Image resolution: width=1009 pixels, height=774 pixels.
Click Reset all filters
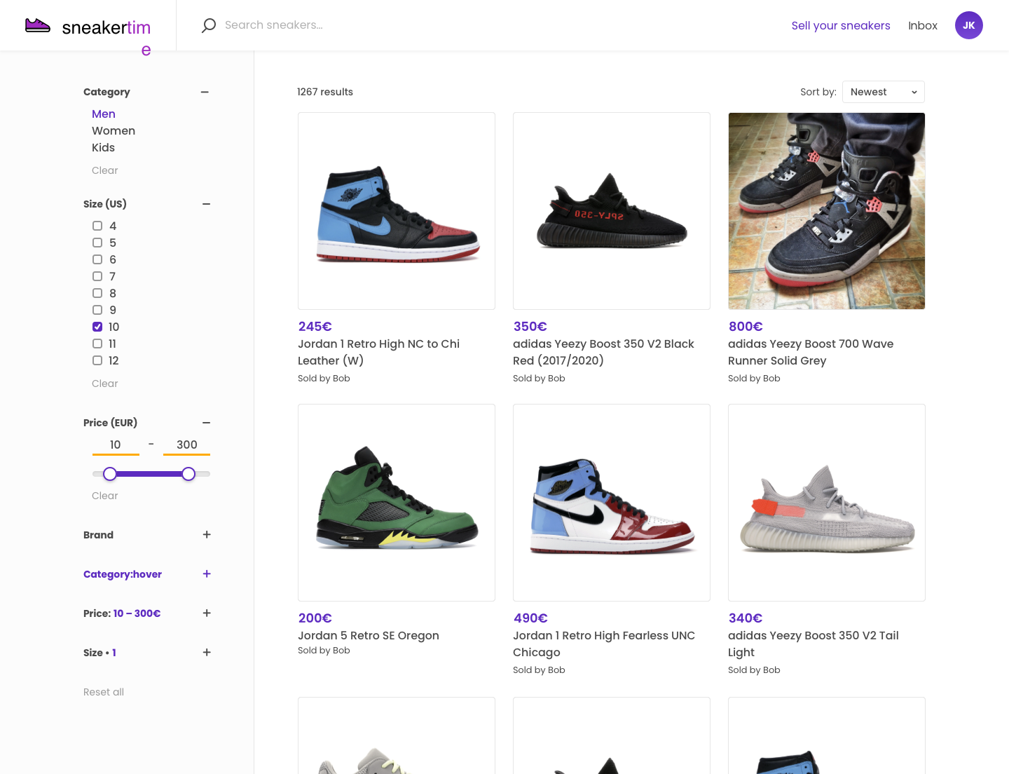(x=104, y=692)
